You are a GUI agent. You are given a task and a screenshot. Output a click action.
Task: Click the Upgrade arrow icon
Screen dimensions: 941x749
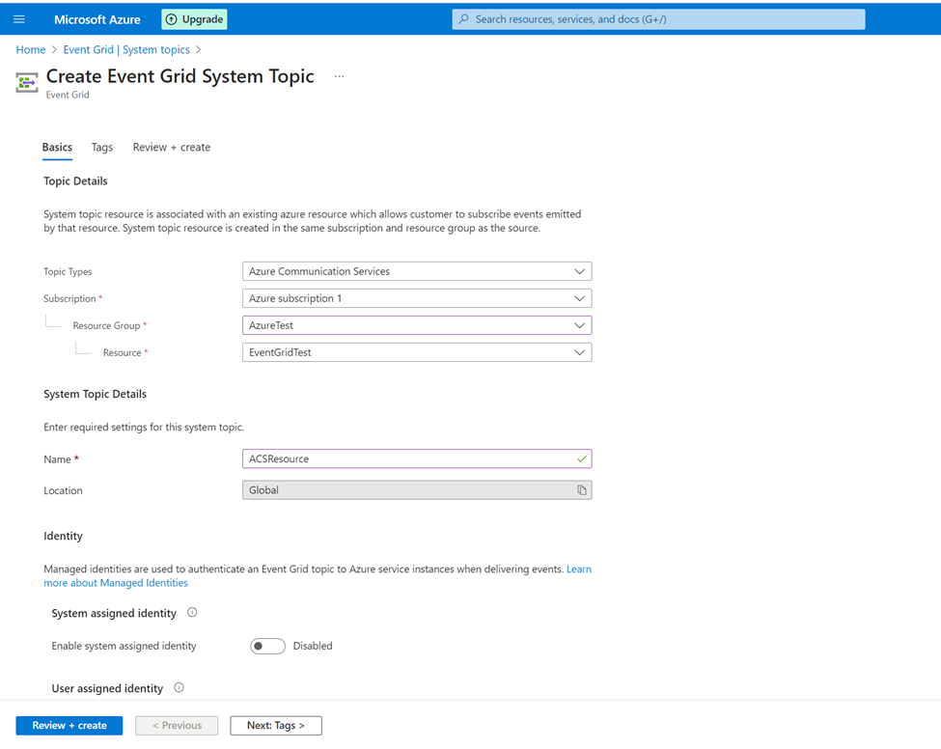click(x=171, y=19)
